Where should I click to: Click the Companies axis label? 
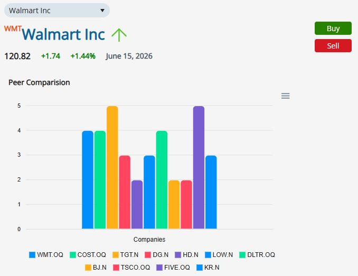[x=149, y=239]
